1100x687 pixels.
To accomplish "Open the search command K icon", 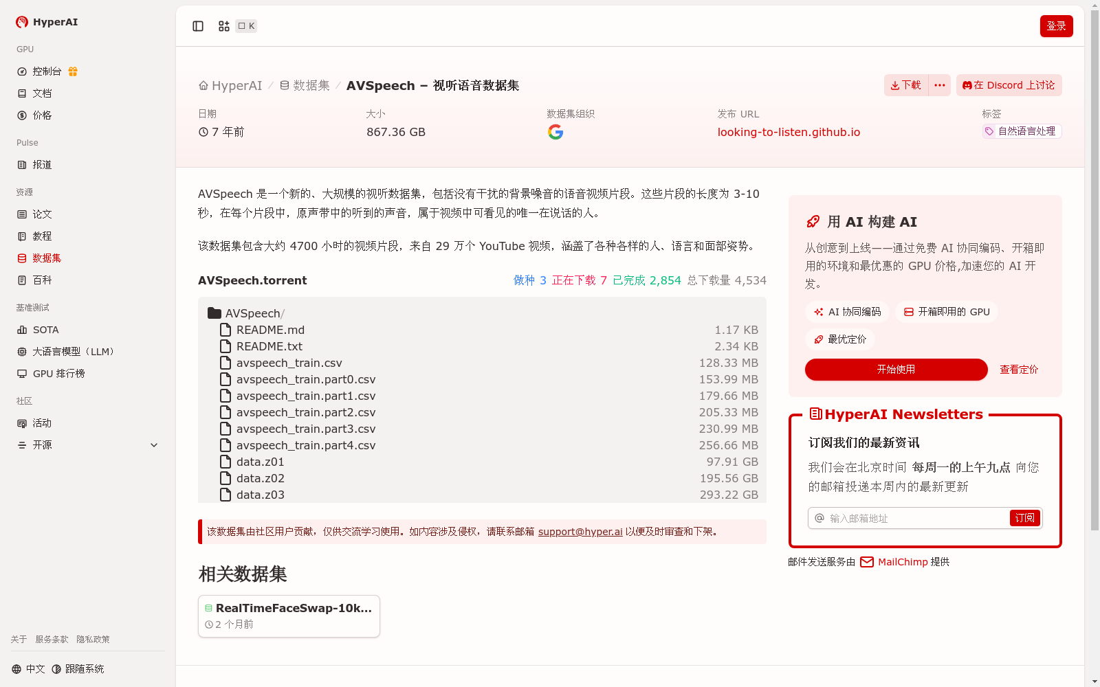I will pos(237,26).
